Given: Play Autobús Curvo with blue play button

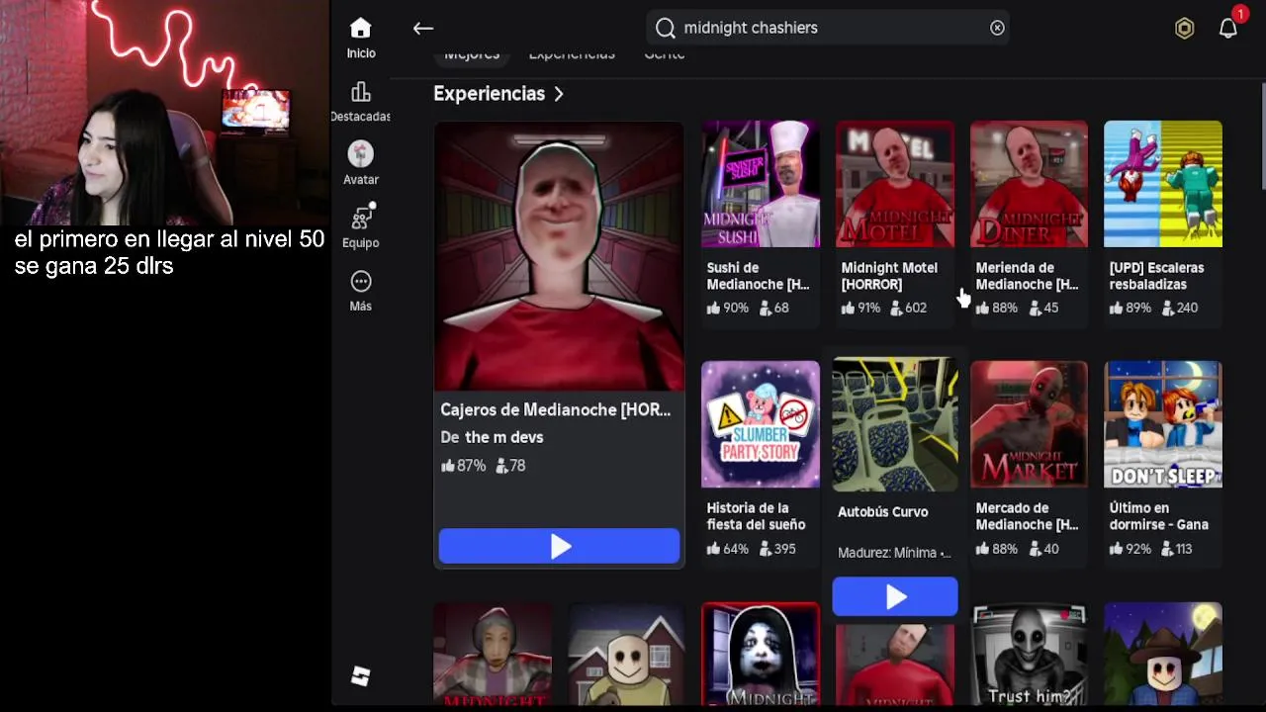Looking at the screenshot, I should 895,596.
